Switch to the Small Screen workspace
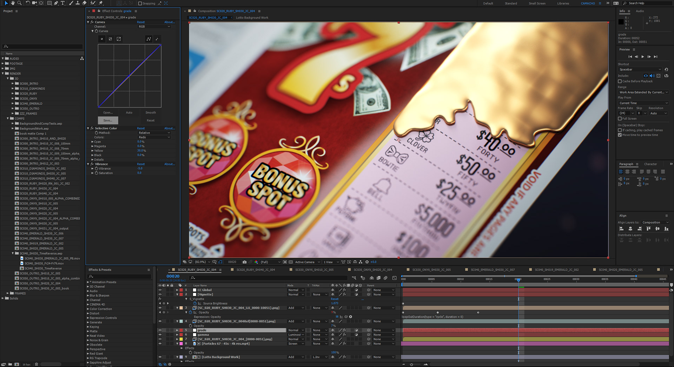 coord(537,3)
